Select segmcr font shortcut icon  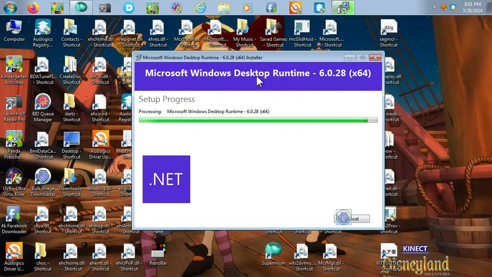click(389, 33)
